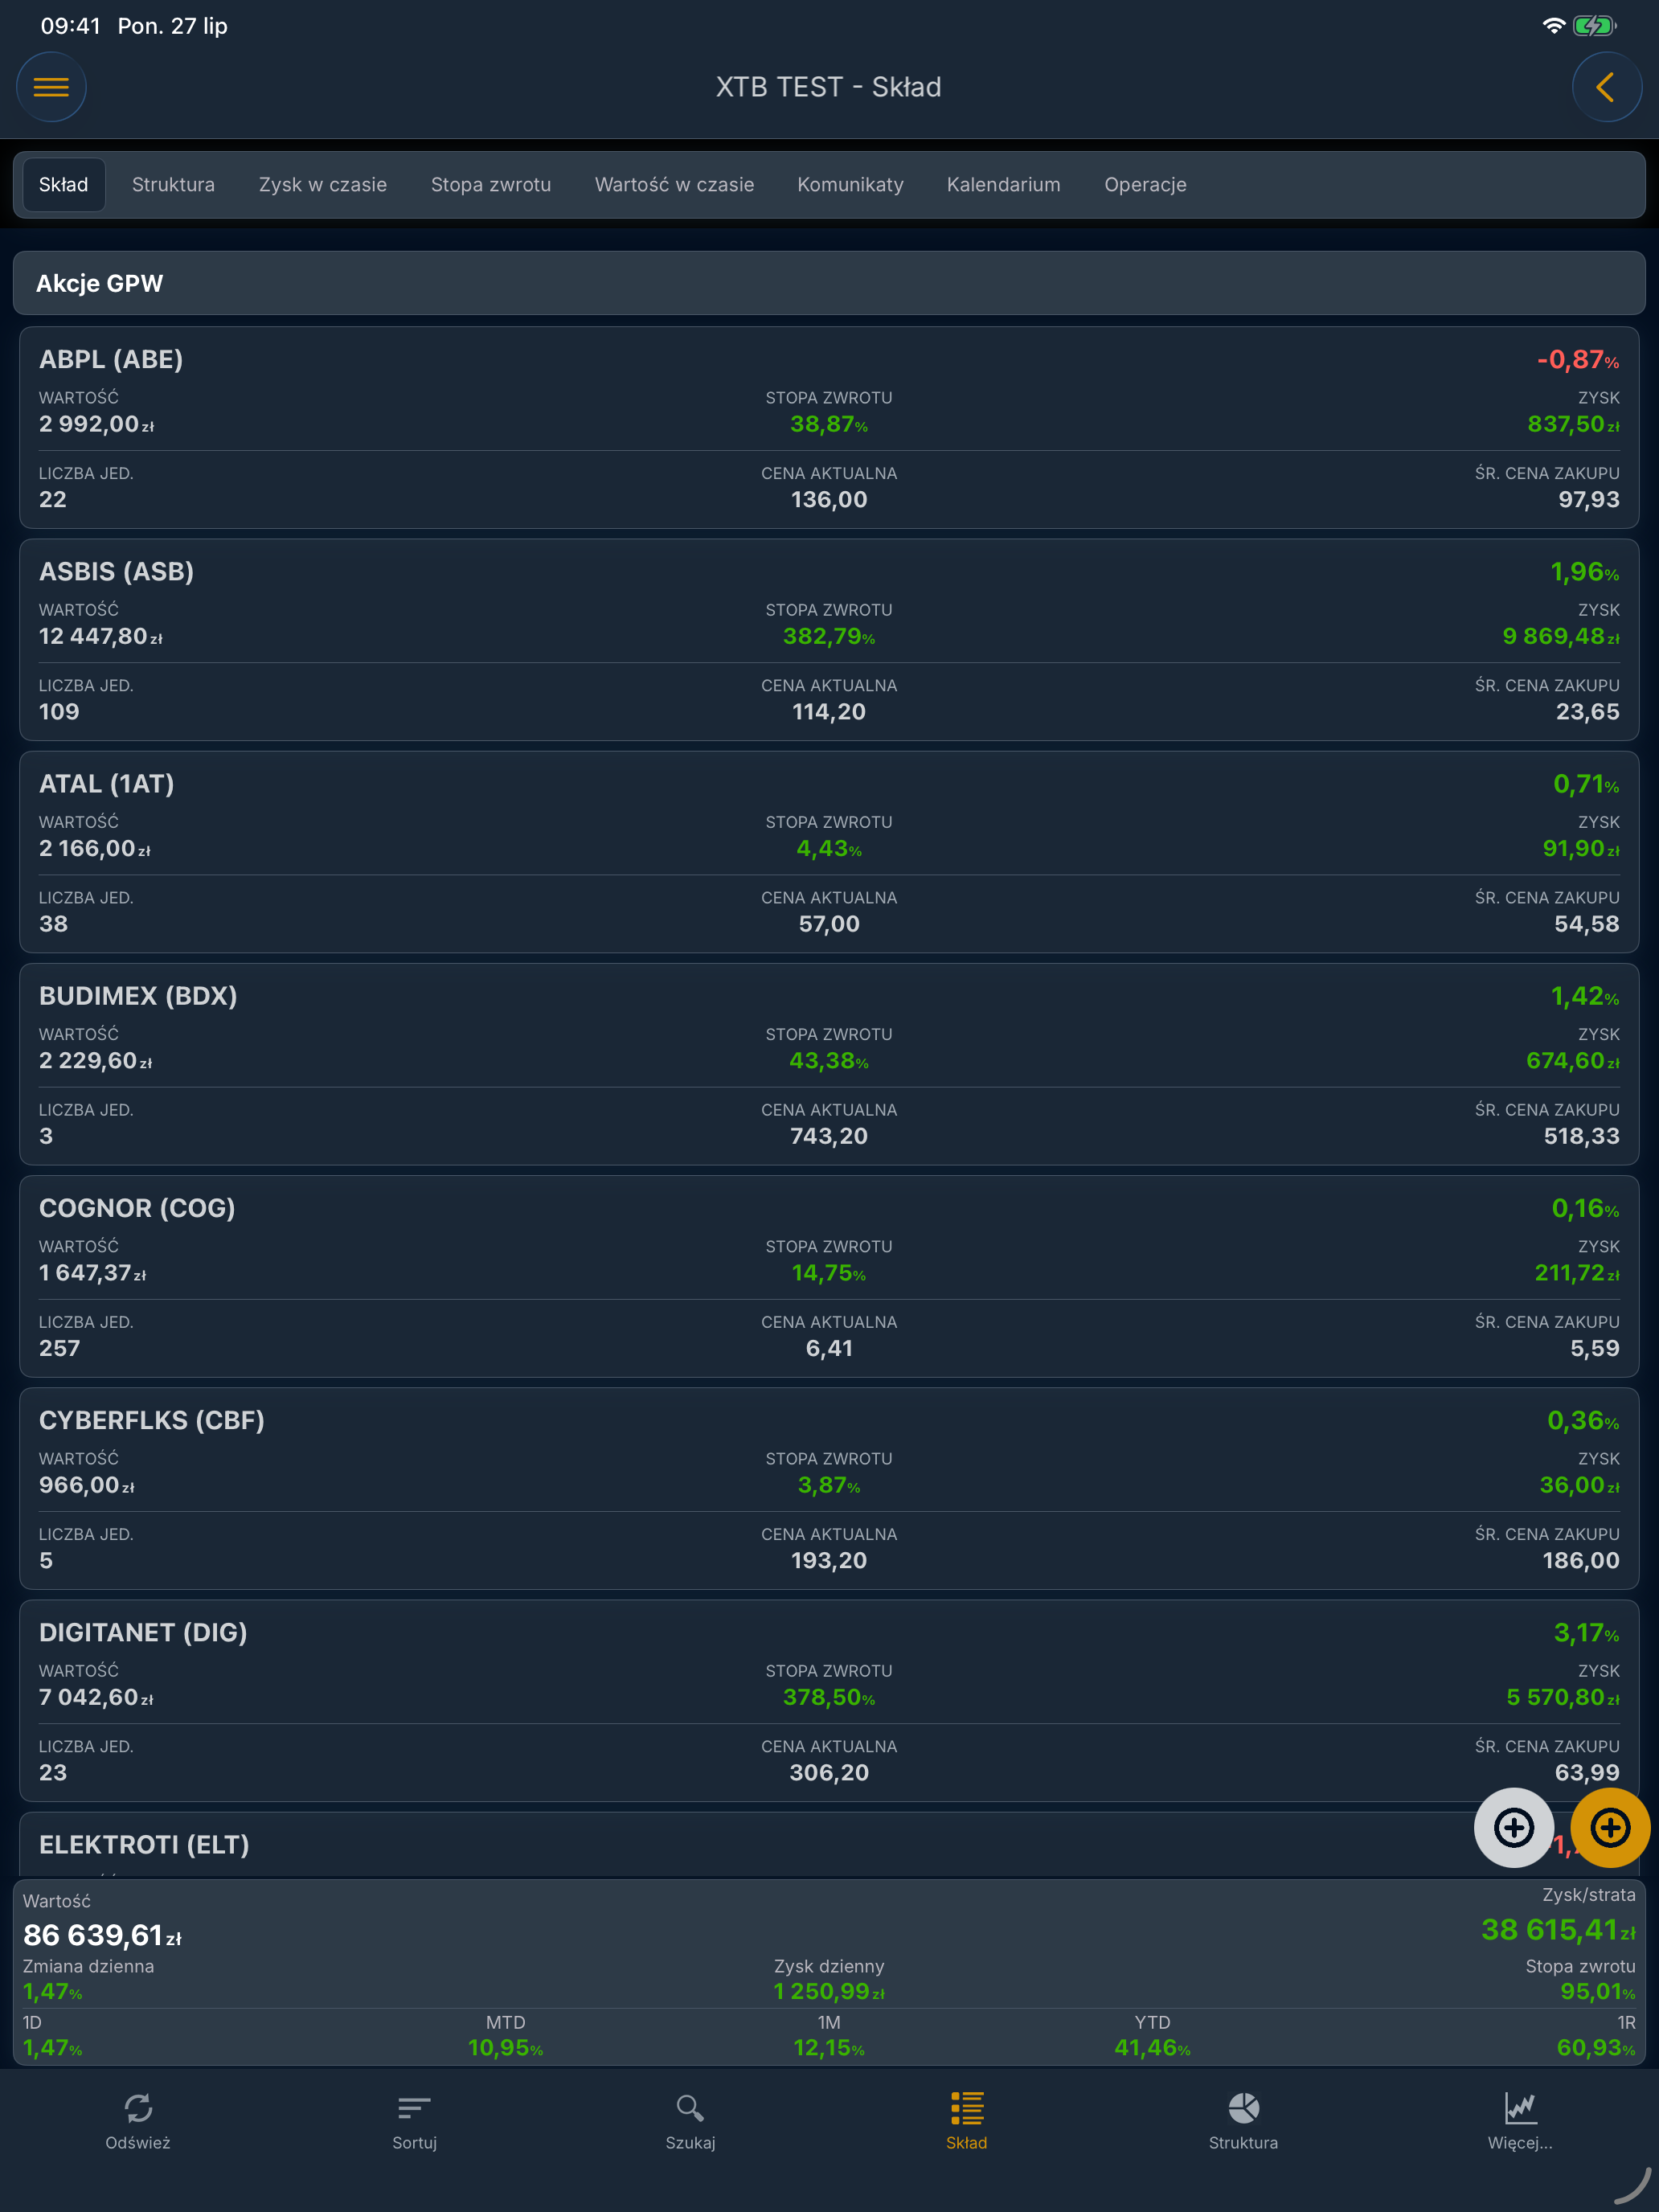The image size is (1659, 2212).
Task: Open the Operacje tab
Action: point(1146,185)
